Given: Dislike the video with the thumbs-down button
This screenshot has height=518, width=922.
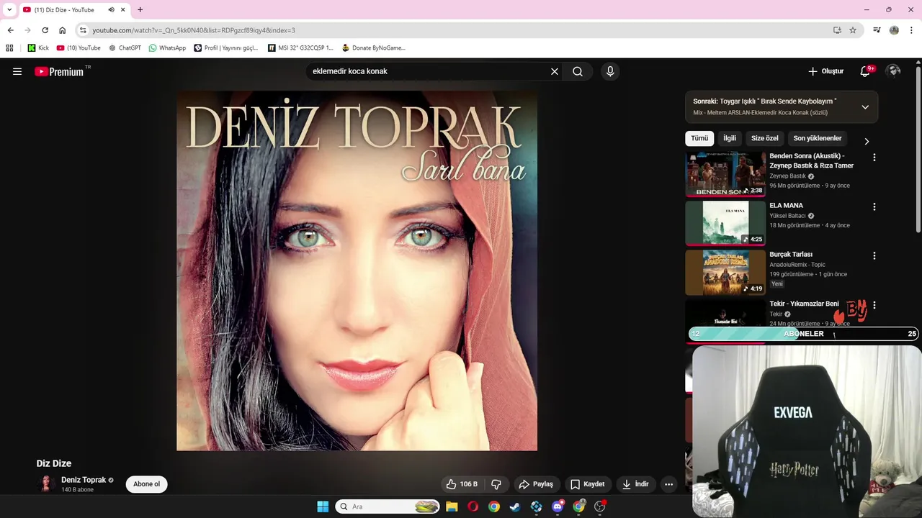Looking at the screenshot, I should click(x=496, y=484).
